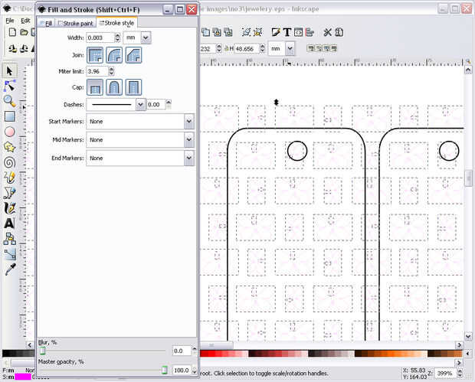This screenshot has height=382, width=475.
Task: Switch to the Stroke style tab
Action: tap(116, 23)
